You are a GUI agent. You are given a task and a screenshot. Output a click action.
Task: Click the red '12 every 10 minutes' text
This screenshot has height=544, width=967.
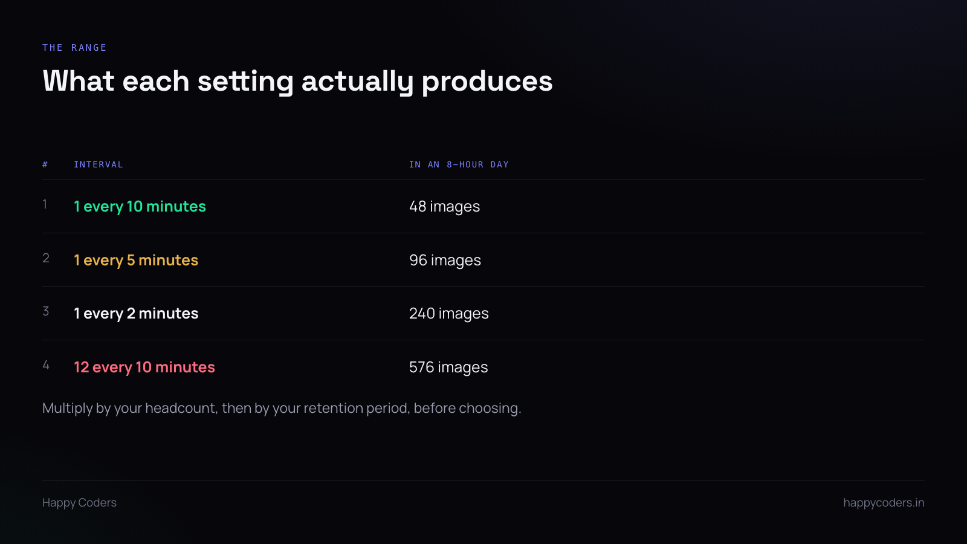(x=144, y=368)
